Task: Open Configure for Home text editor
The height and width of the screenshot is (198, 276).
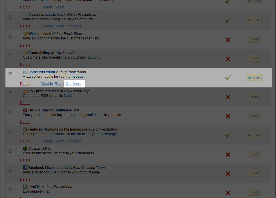Action: (74, 84)
